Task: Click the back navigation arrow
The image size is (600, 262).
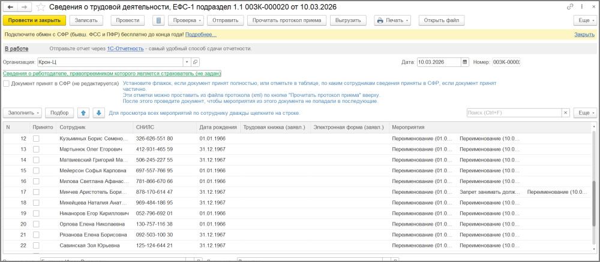Action: 10,7
